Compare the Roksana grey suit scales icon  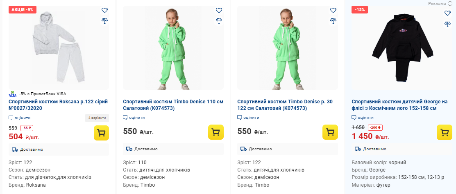(104, 20)
